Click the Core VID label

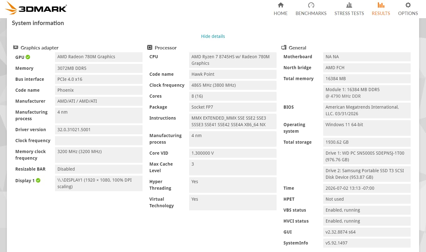click(159, 153)
